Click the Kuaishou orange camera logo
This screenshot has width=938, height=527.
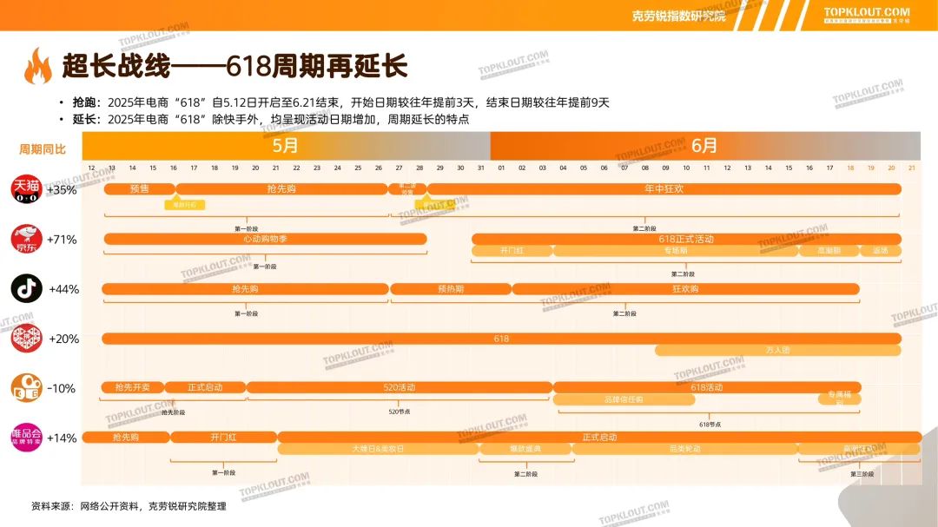click(26, 387)
